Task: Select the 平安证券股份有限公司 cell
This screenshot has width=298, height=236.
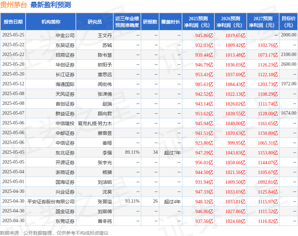Action: pos(51,202)
